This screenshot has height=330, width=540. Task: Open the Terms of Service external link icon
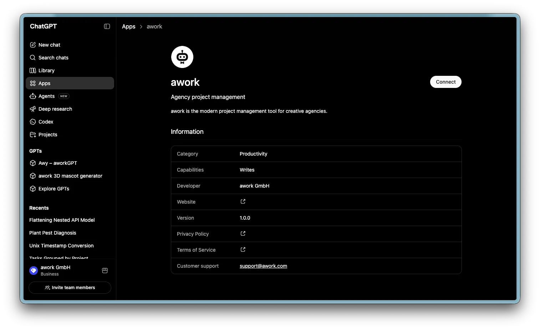(243, 250)
